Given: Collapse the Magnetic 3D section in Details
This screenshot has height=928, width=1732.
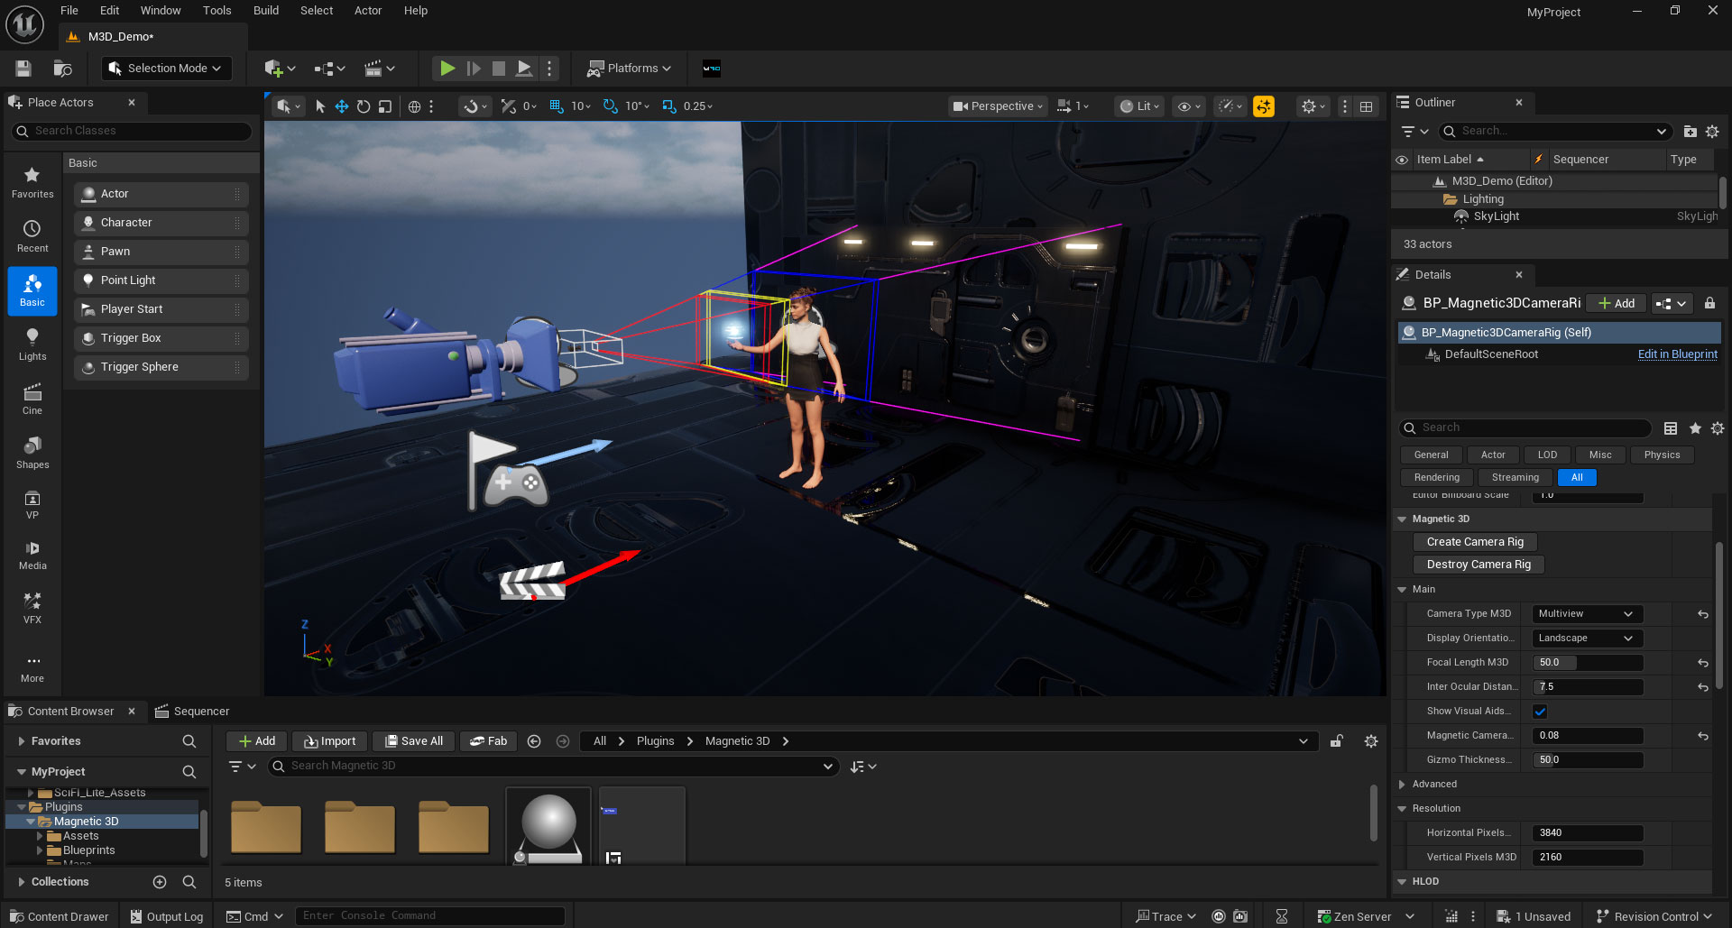Looking at the screenshot, I should click(x=1402, y=519).
